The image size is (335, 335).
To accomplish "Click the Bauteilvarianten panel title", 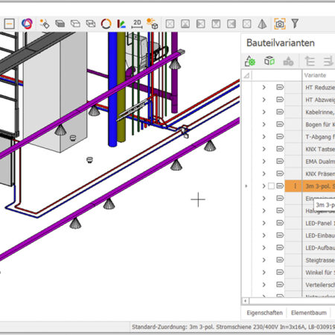I will pyautogui.click(x=281, y=43).
